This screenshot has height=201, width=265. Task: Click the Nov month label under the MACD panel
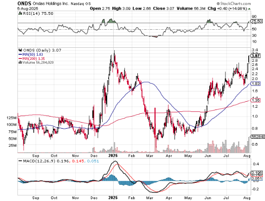click(x=75, y=198)
